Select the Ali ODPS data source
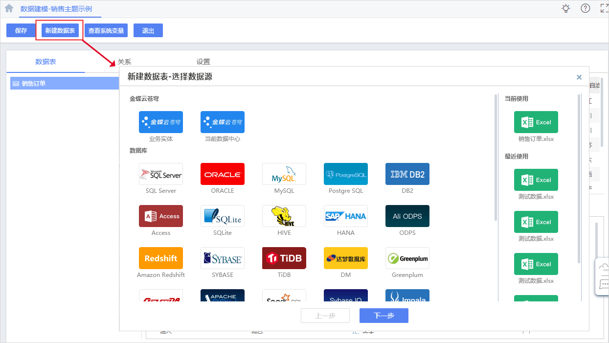The image size is (609, 343). point(407,216)
